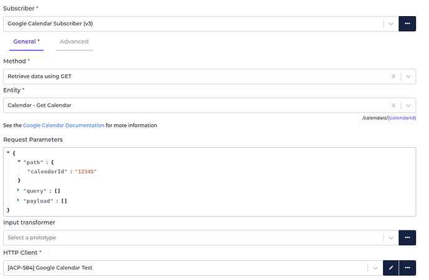Switch to the Advanced tab
This screenshot has height=280, width=429.
click(x=74, y=42)
